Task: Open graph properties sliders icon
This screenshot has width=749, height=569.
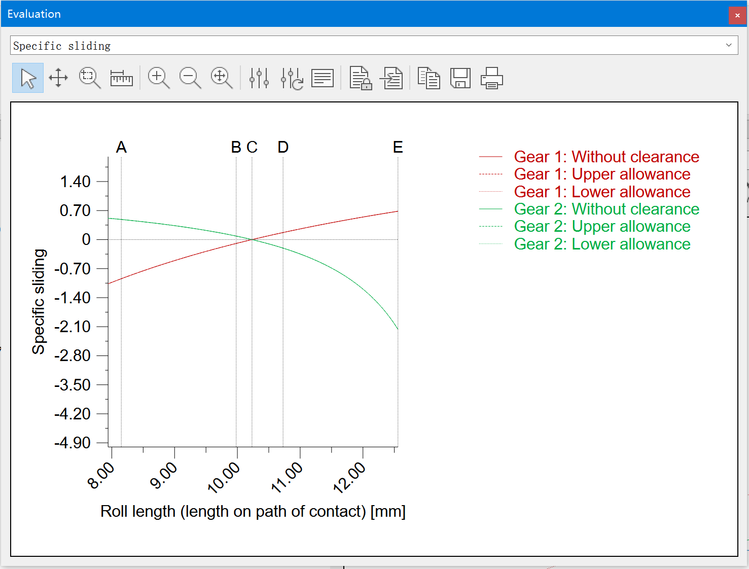Action: [259, 78]
